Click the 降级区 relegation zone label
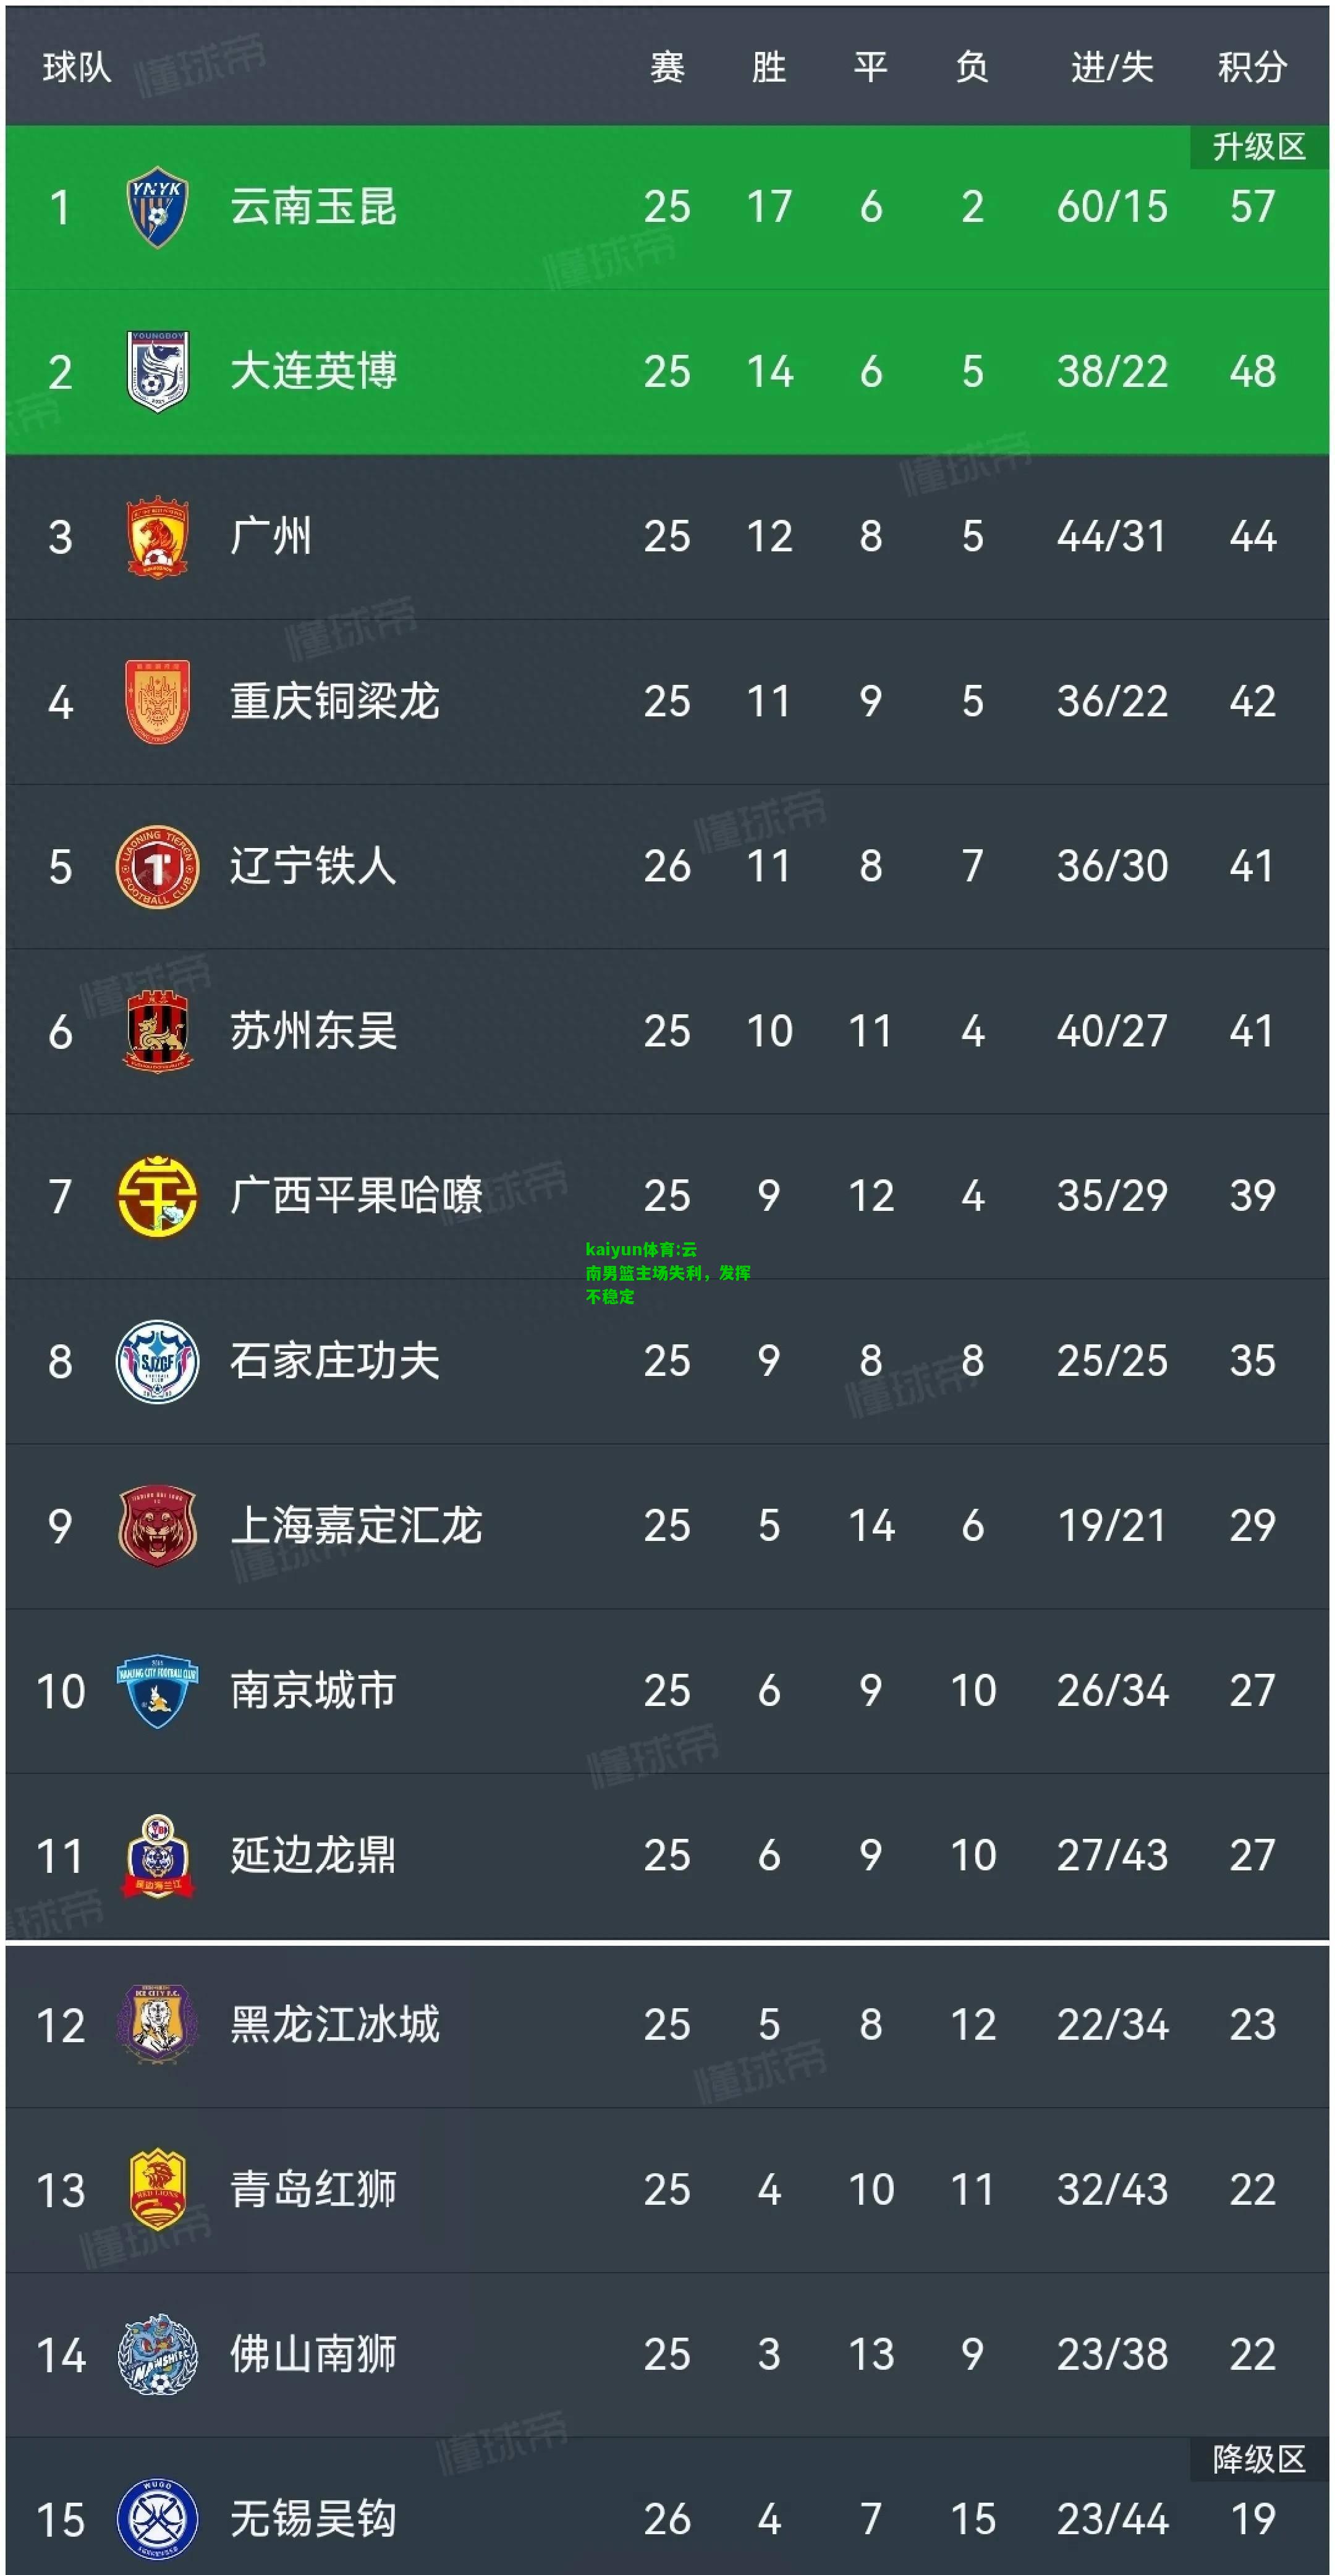The image size is (1335, 2575). pos(1259,2459)
